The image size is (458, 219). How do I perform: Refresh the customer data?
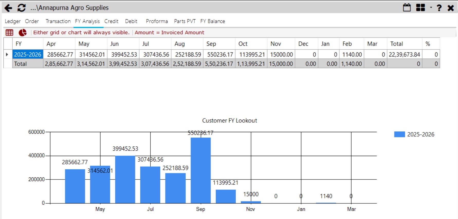[x=22, y=8]
